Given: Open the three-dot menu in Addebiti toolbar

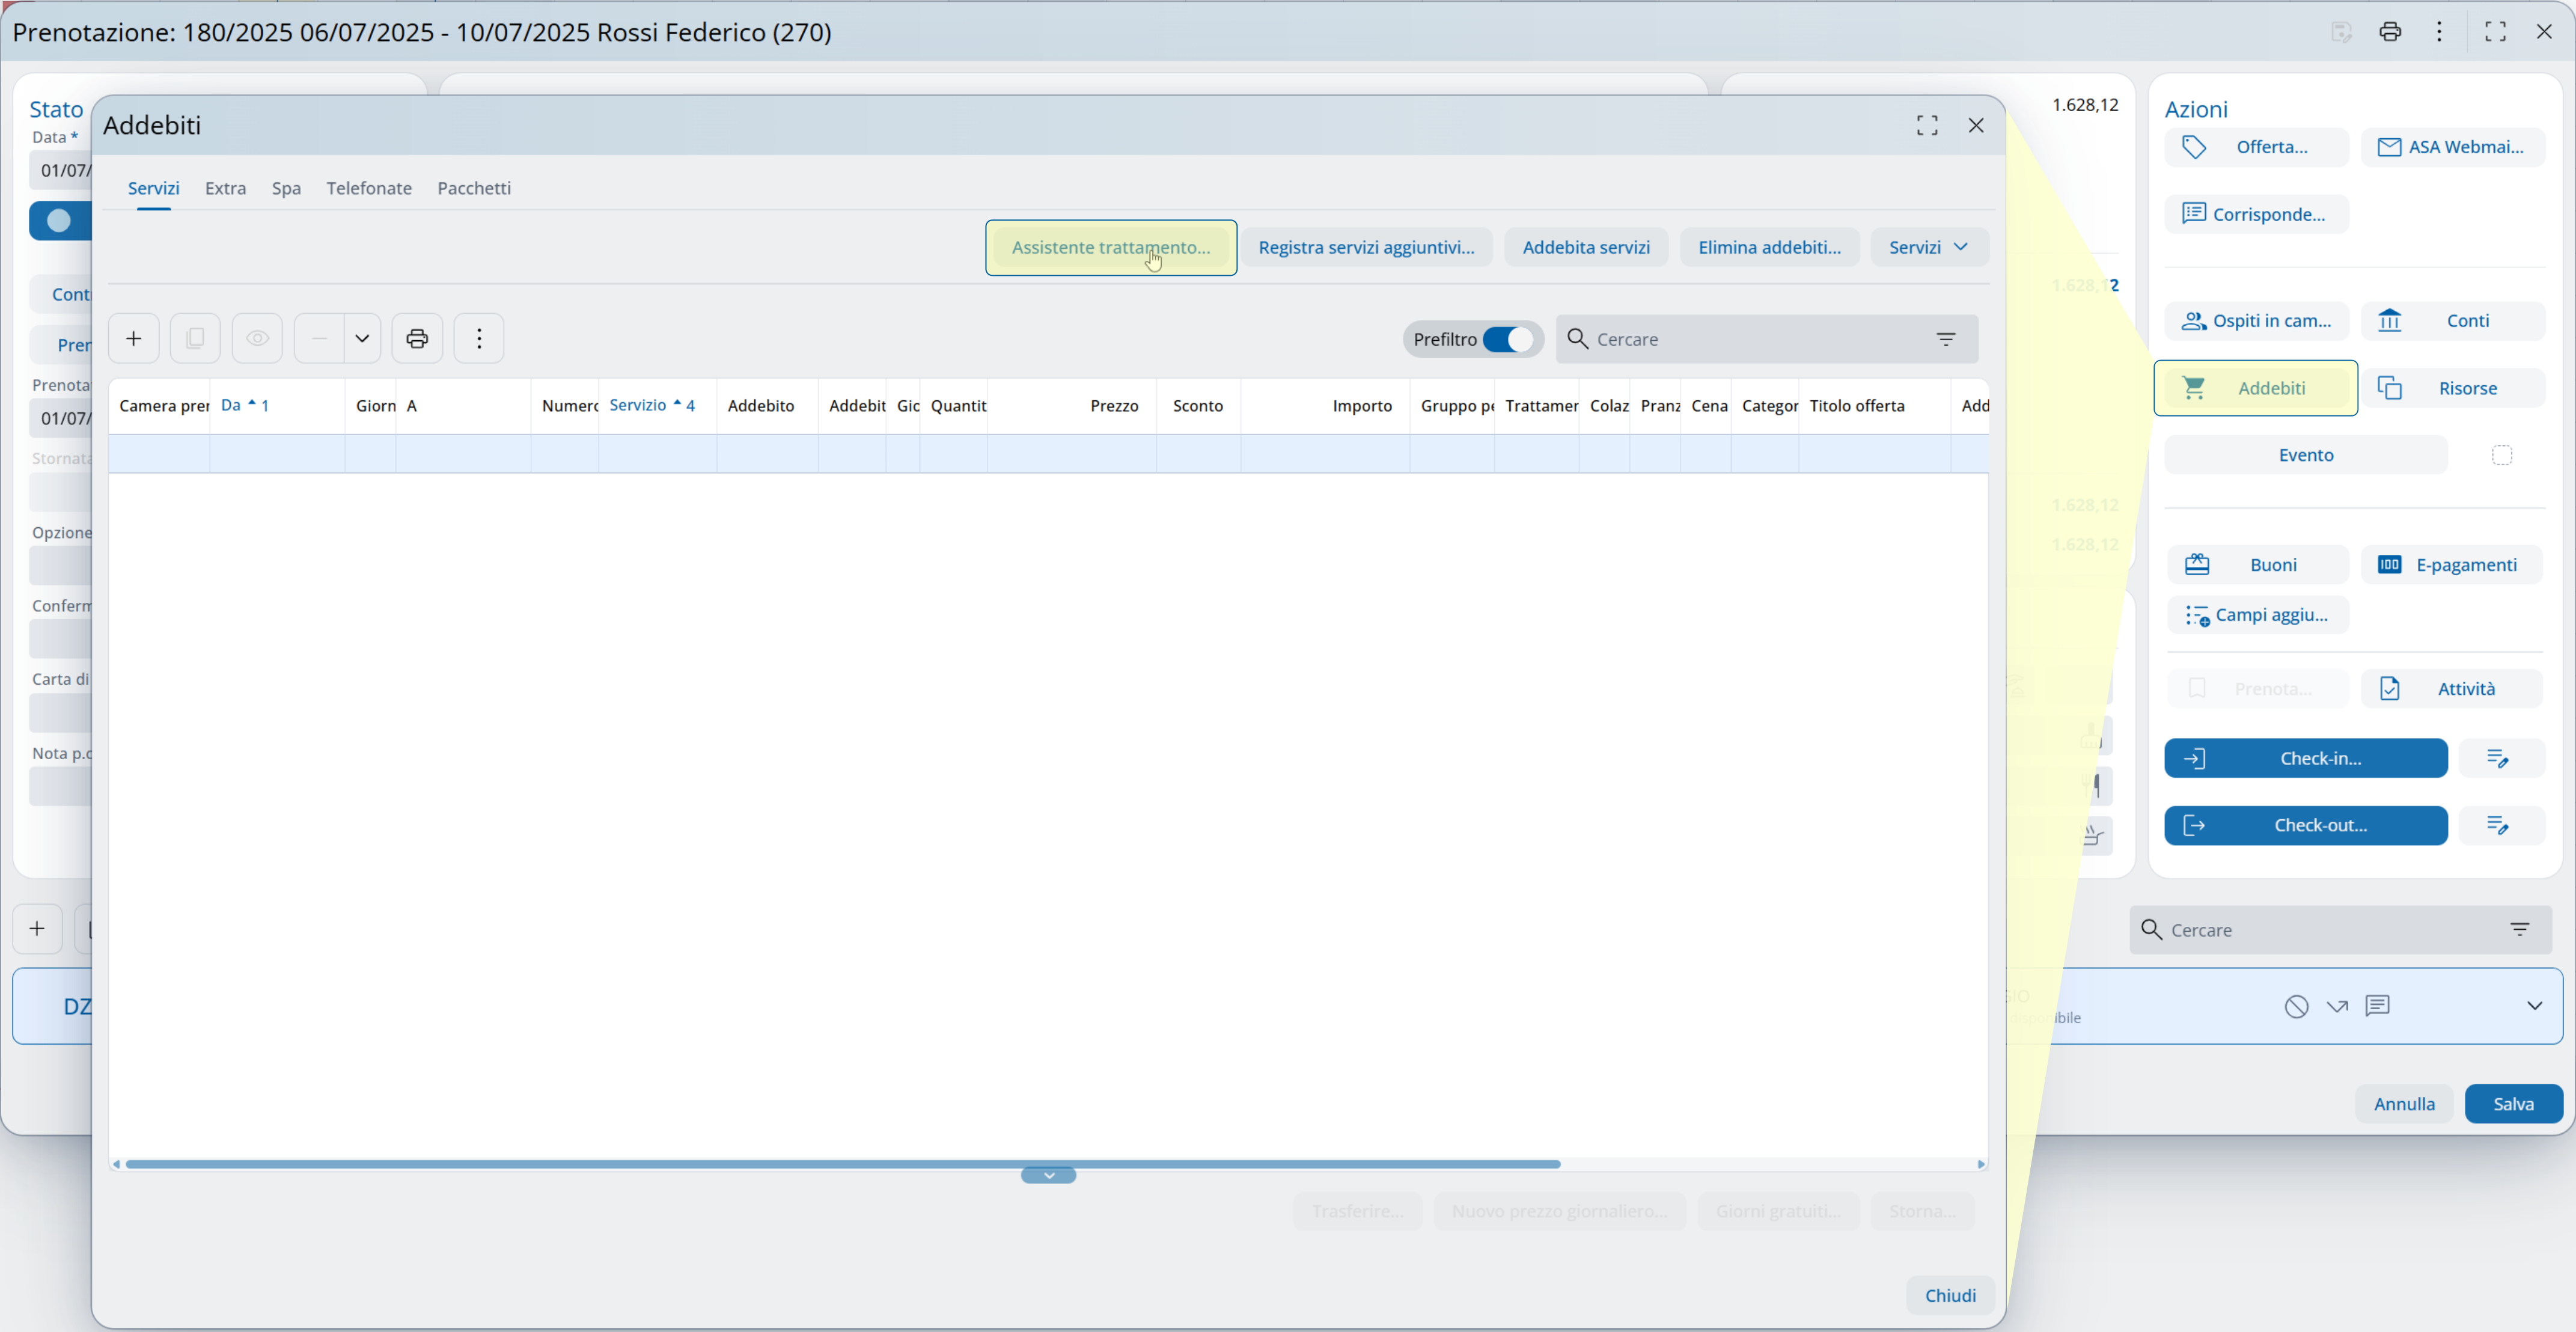Looking at the screenshot, I should pos(479,338).
